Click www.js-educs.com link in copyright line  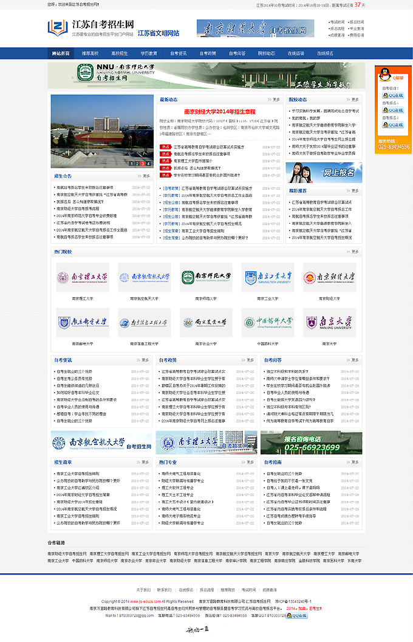tap(145, 601)
